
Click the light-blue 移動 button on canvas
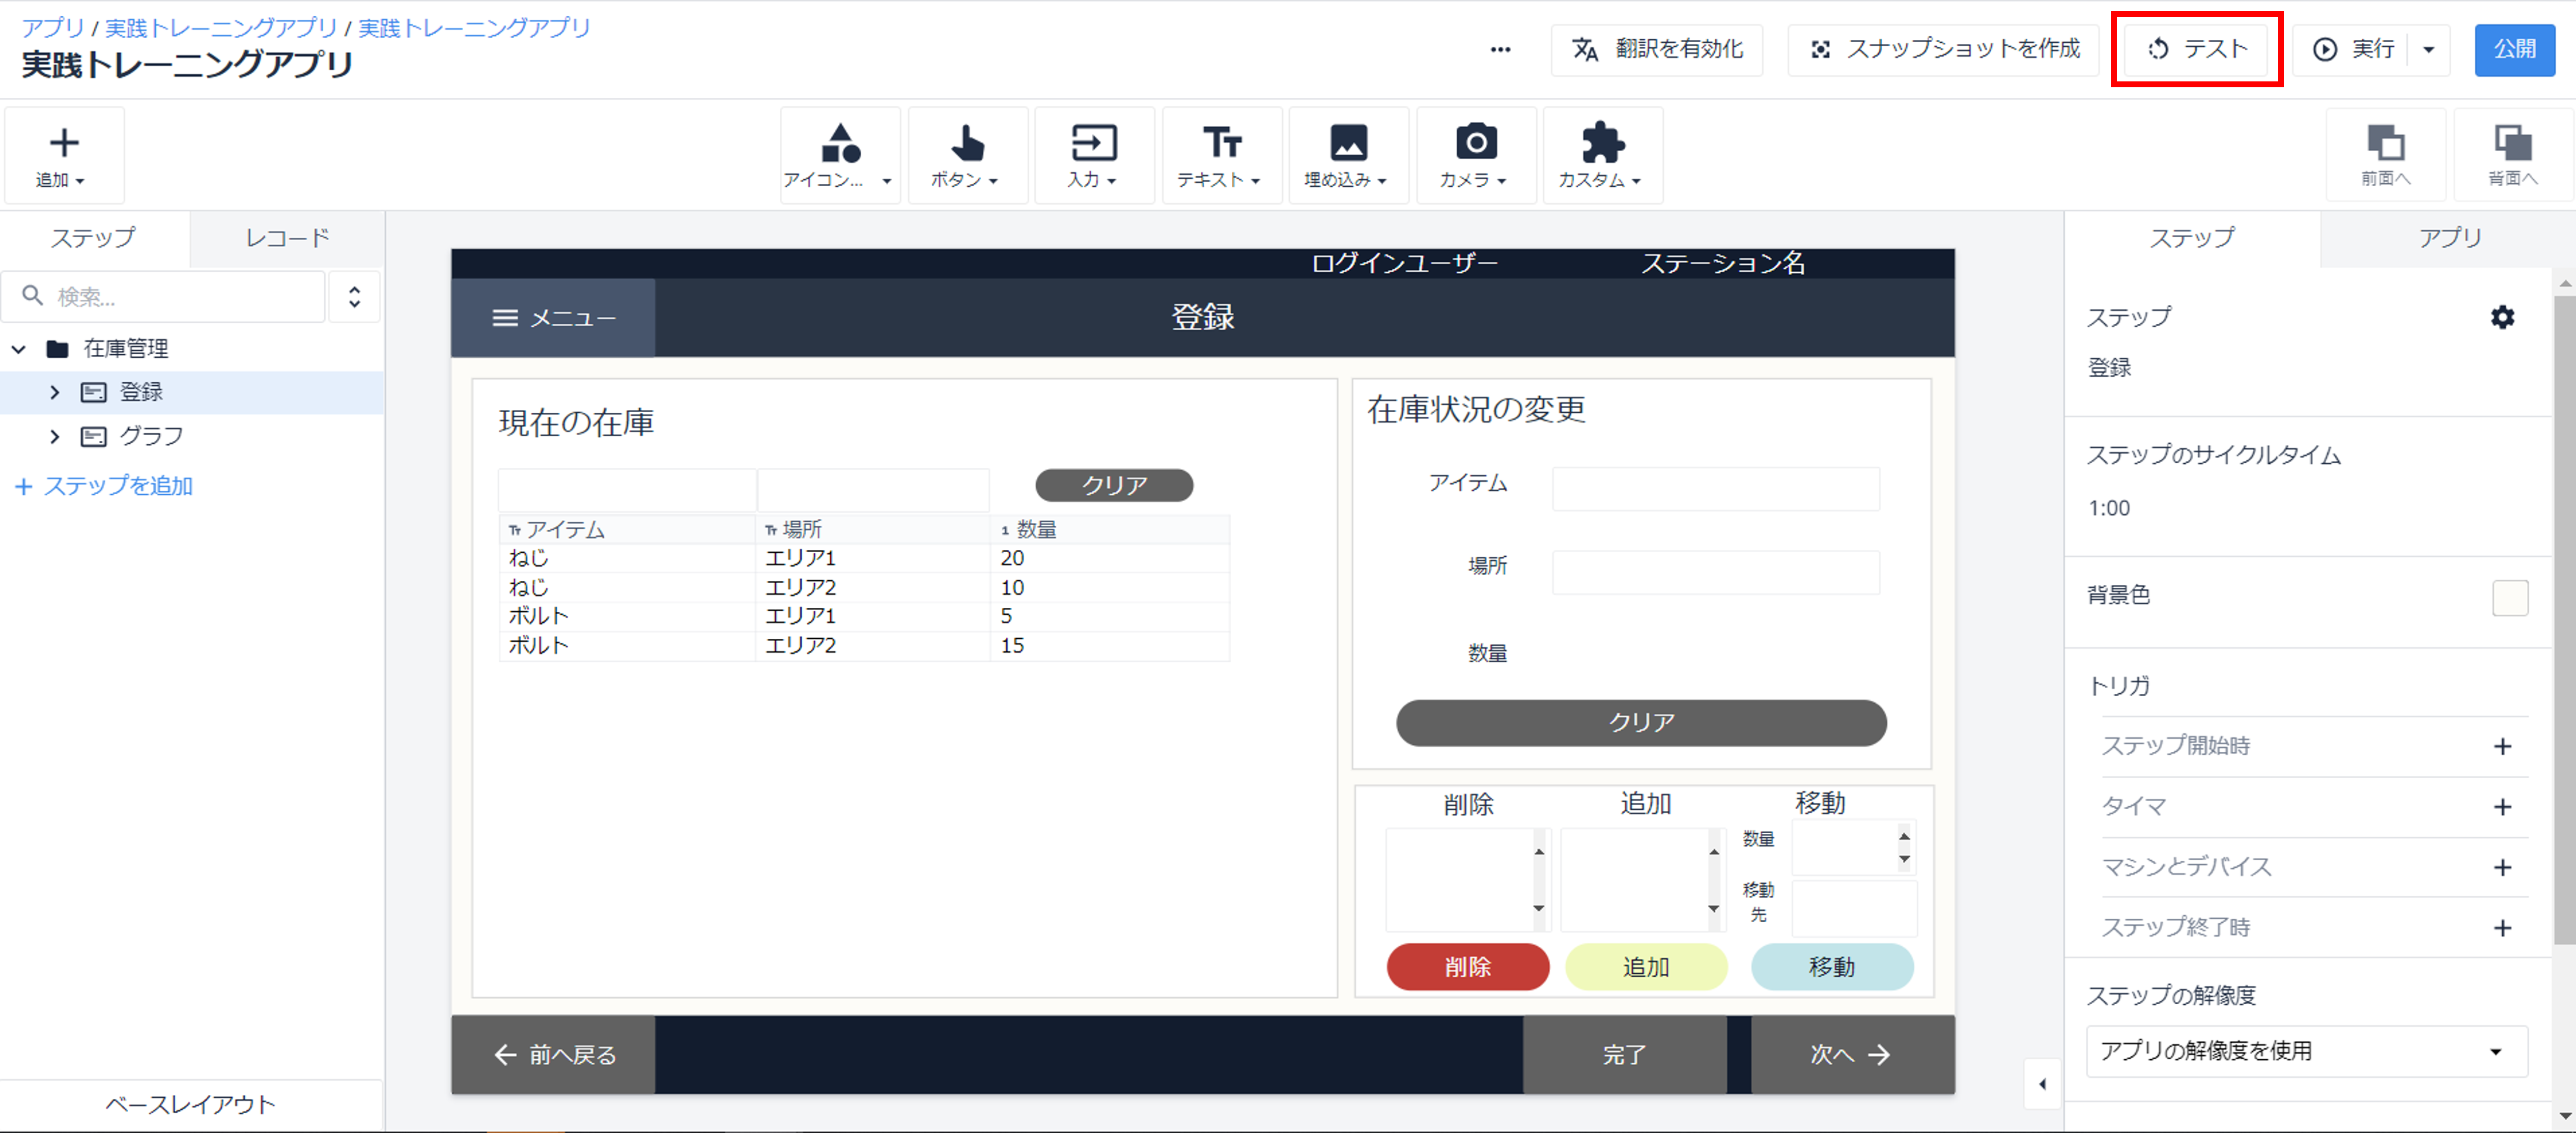[x=1832, y=967]
